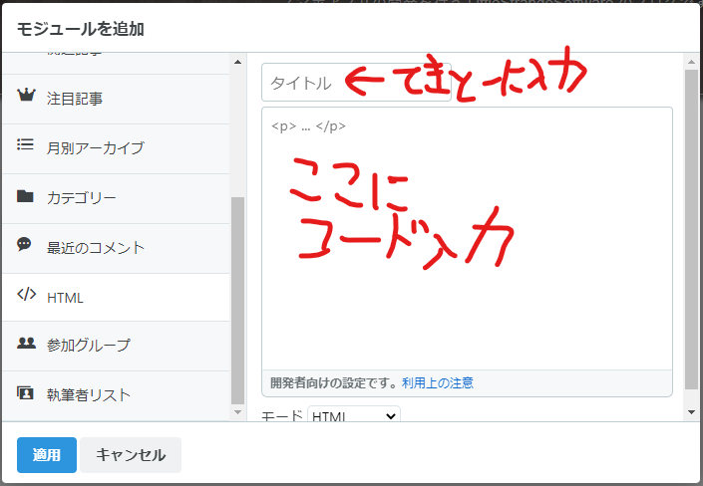Pick the 最近のコメント module
The image size is (703, 486).
click(116, 249)
